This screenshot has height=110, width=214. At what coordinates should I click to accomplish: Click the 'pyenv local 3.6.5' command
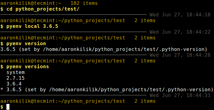coord(32,26)
